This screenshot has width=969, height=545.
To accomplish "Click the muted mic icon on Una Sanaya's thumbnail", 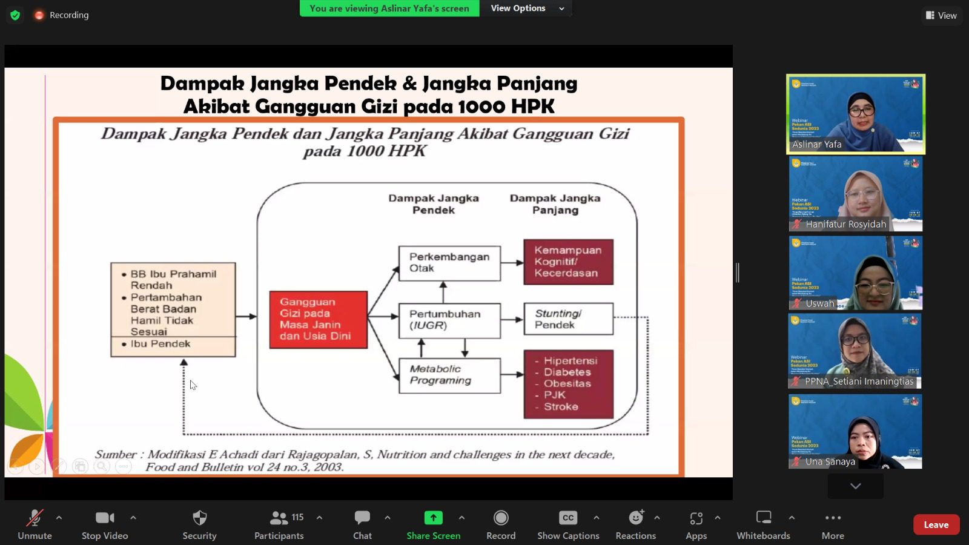I will click(798, 461).
